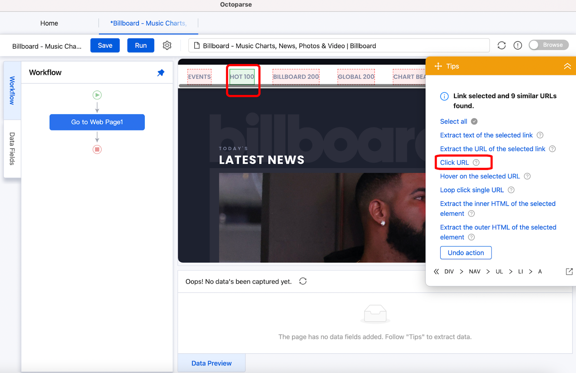576x373 pixels.
Task: Select DIV in the element path
Action: click(x=449, y=272)
